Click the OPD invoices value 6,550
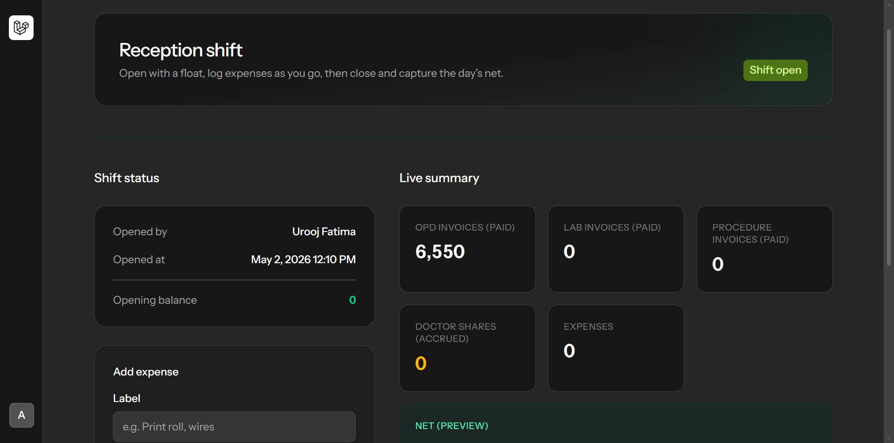Viewport: 894px width, 443px height. (x=440, y=252)
